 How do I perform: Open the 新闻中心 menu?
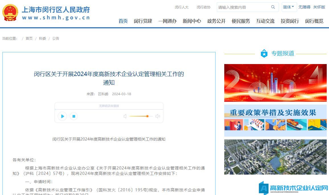(x=192, y=21)
